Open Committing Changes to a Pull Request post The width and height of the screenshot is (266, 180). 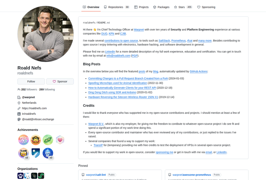click(128, 79)
